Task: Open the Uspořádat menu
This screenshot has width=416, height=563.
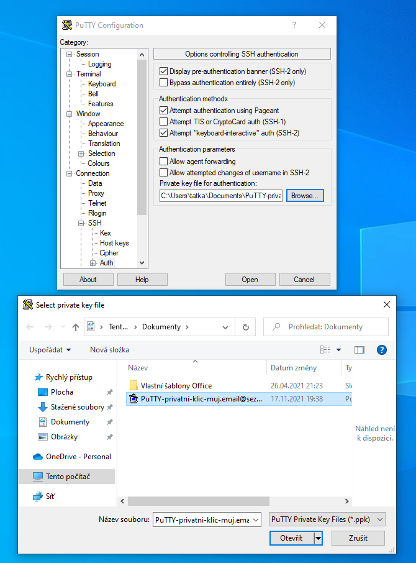Action: tap(50, 350)
